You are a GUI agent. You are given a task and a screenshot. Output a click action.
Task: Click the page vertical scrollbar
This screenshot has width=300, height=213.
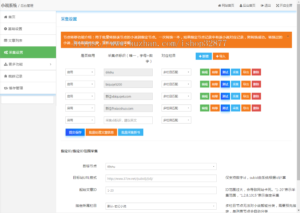click(x=298, y=92)
